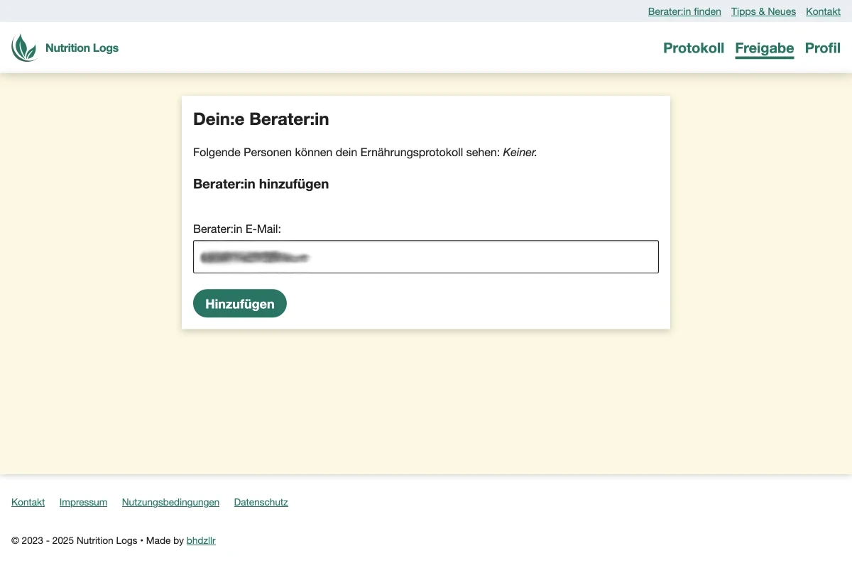Image resolution: width=852 pixels, height=568 pixels.
Task: Select the Freigabe navigation tab
Action: coord(764,48)
